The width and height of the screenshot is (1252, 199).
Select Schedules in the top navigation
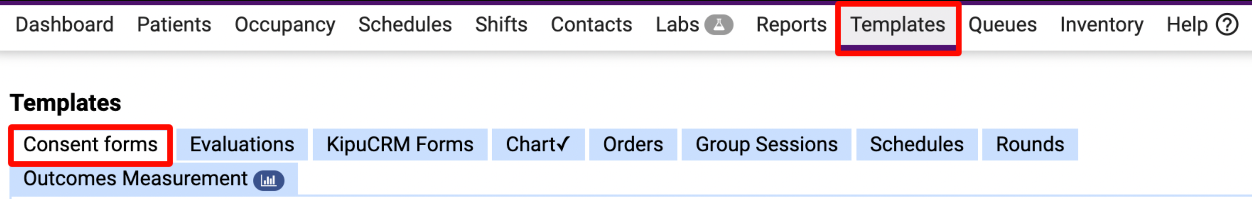[405, 24]
